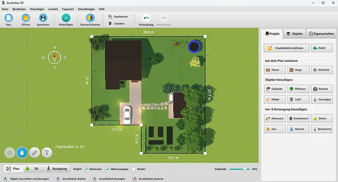This screenshot has width=338, height=182.
Task: Select the ruler measuring tool
Action: point(35,153)
